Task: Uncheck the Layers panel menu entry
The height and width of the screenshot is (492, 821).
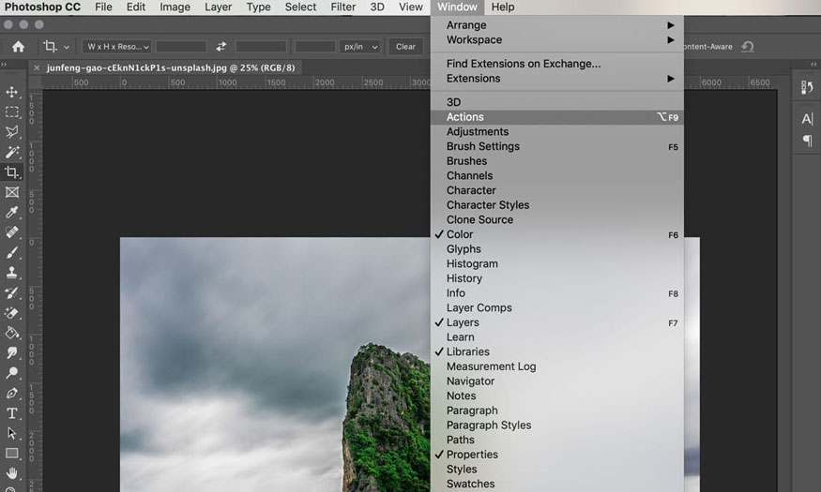Action: coord(463,322)
